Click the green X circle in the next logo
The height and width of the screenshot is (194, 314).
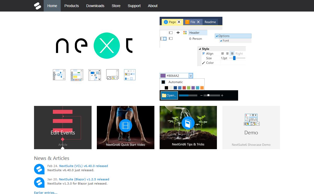pos(106,46)
